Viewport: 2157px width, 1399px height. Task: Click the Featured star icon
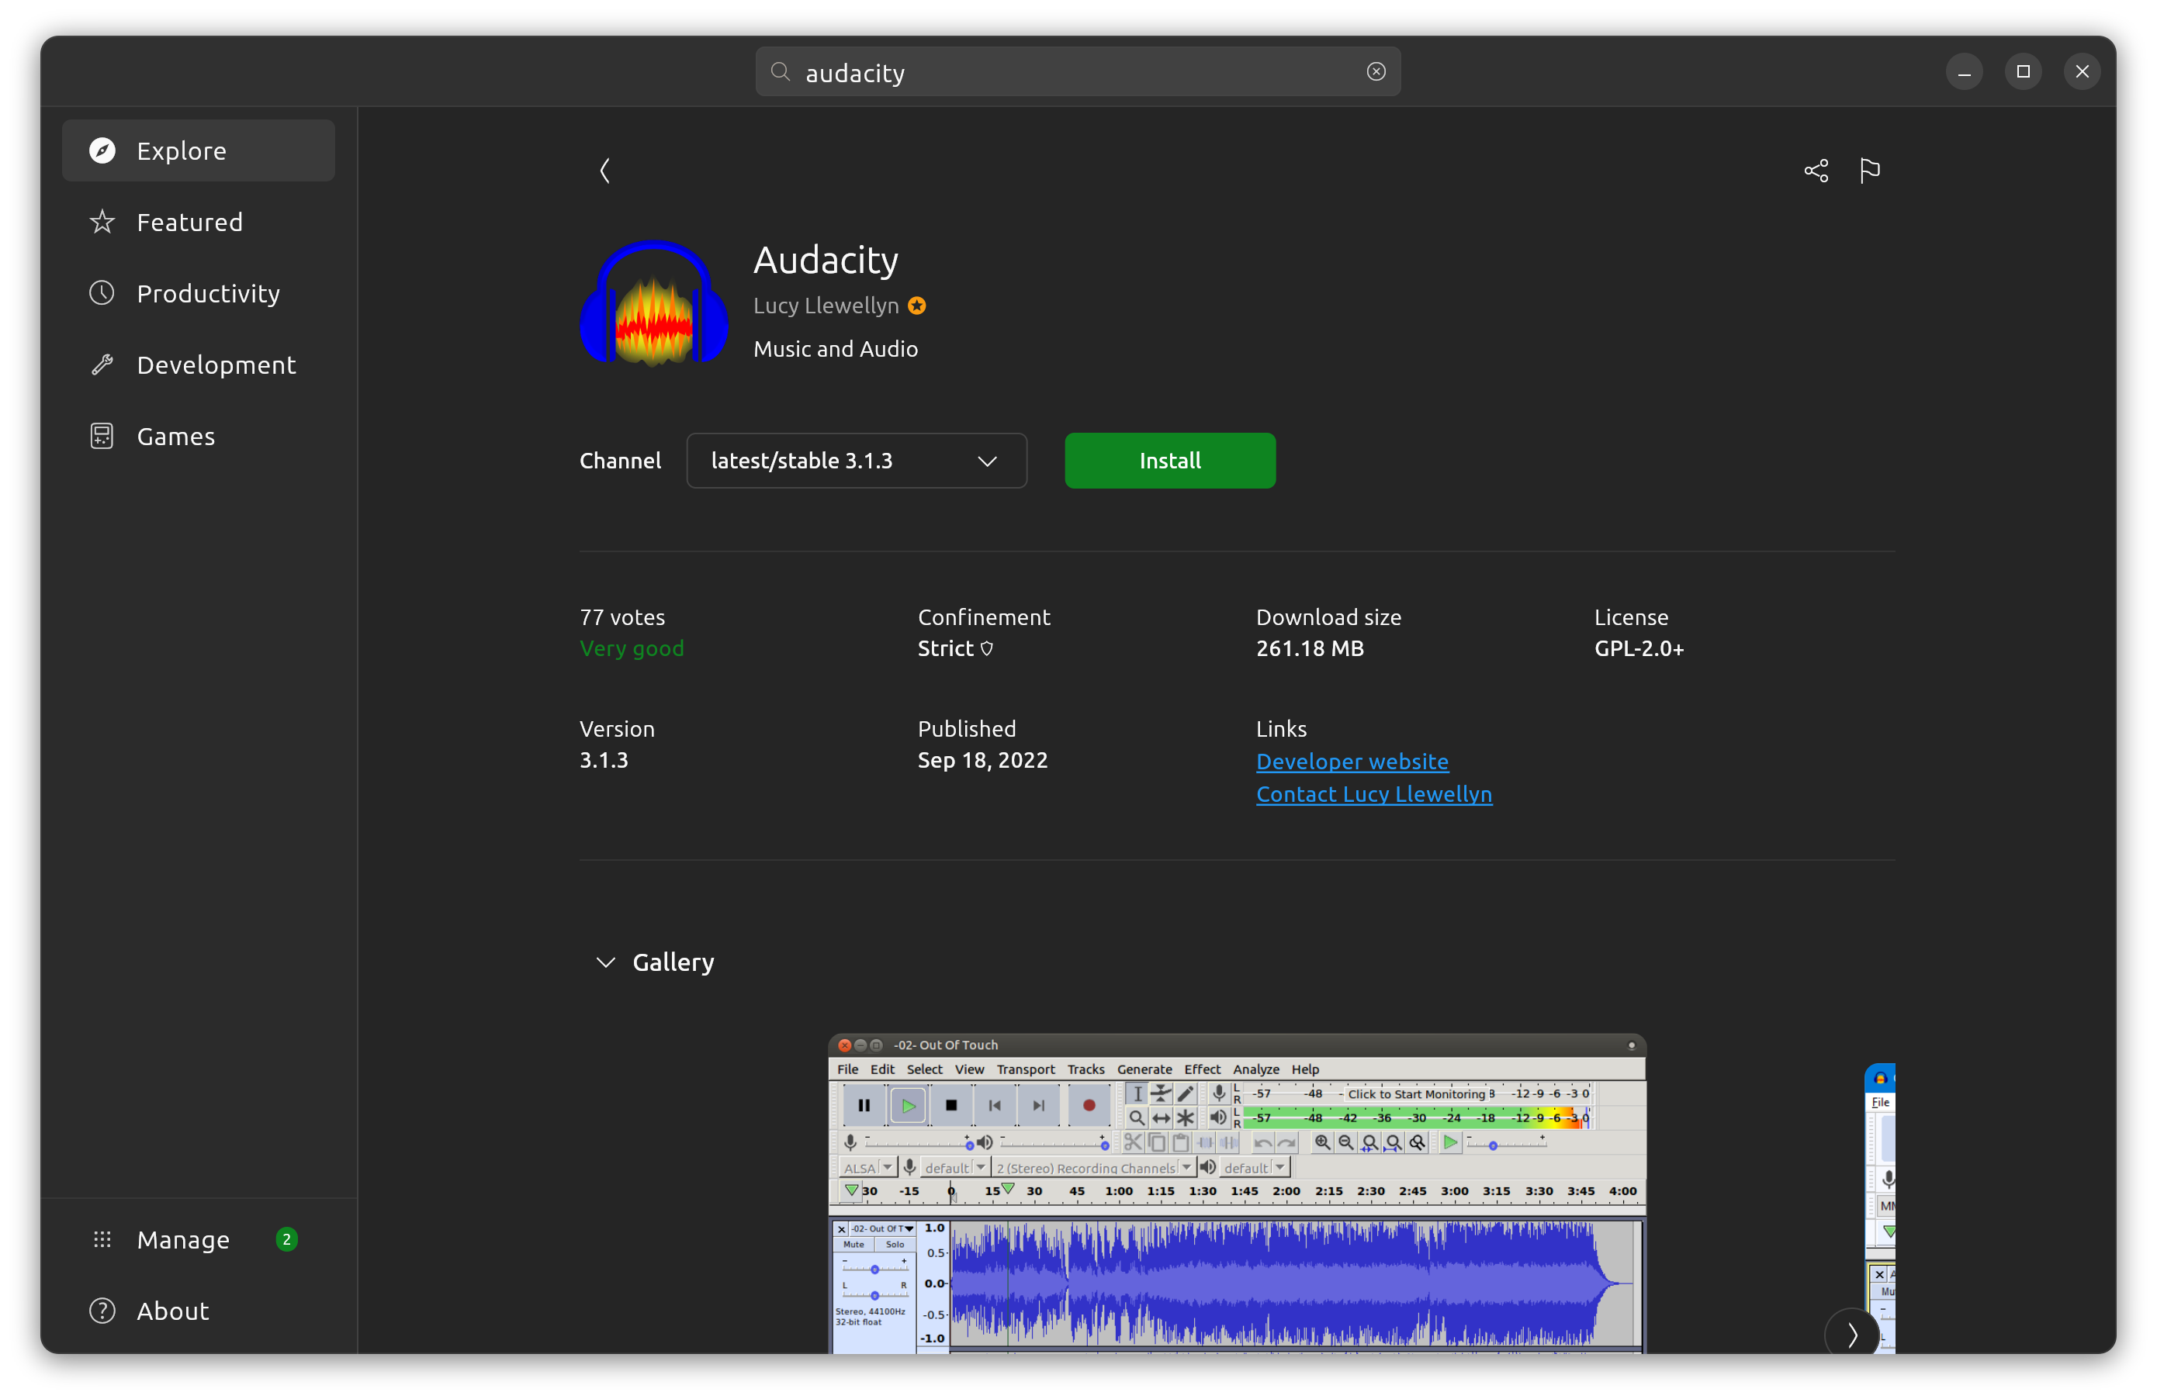coord(102,222)
